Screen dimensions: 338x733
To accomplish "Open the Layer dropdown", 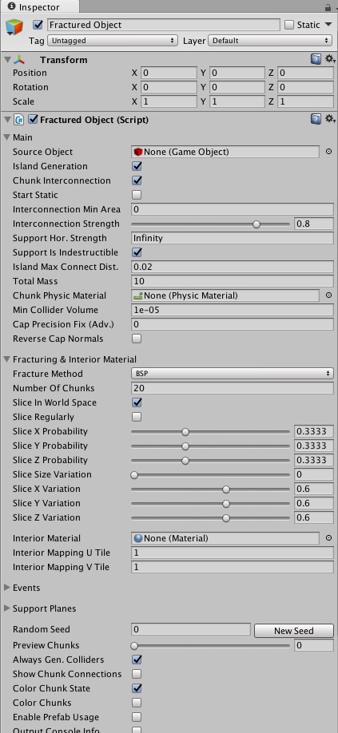I will tap(270, 41).
